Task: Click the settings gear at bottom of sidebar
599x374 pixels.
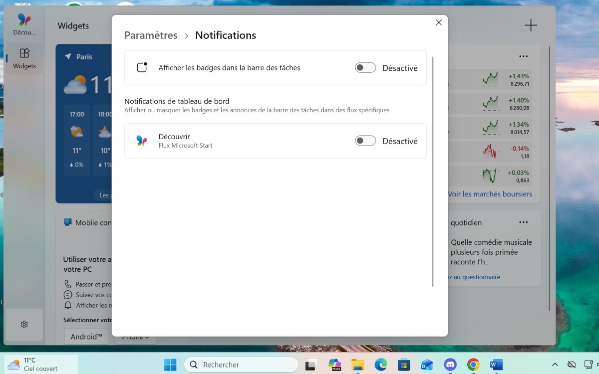Action: tap(24, 324)
